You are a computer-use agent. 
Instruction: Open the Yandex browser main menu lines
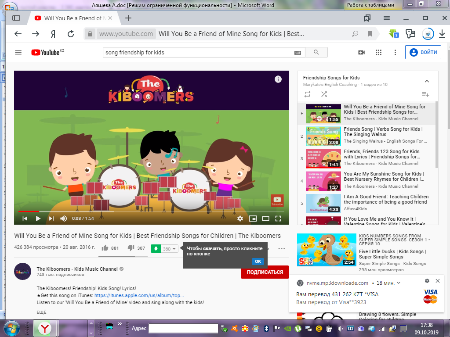[x=387, y=18]
